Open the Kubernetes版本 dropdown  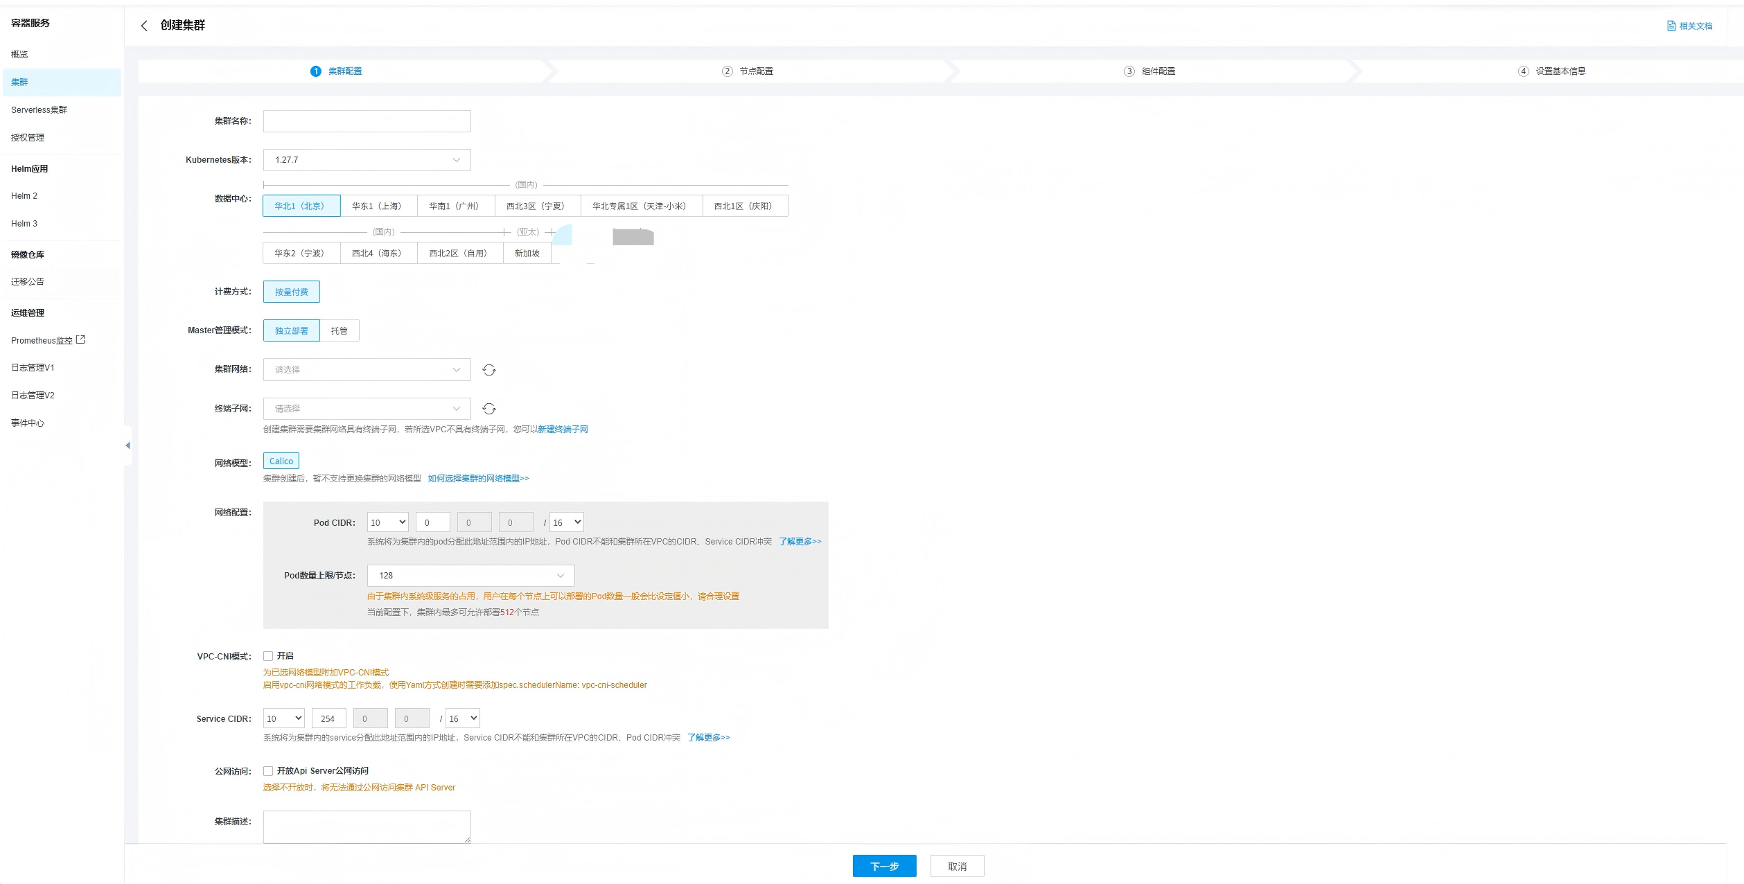[367, 160]
